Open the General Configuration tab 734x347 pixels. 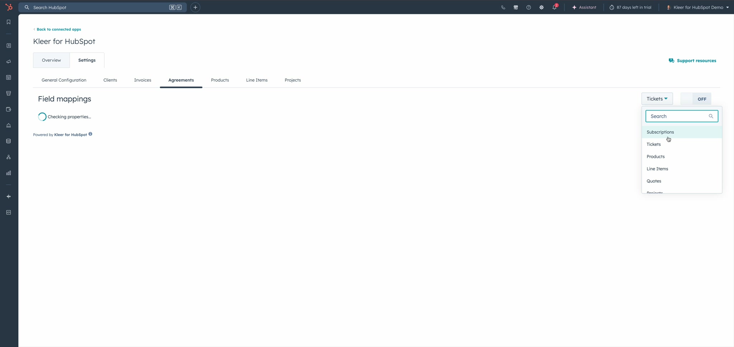tap(64, 80)
